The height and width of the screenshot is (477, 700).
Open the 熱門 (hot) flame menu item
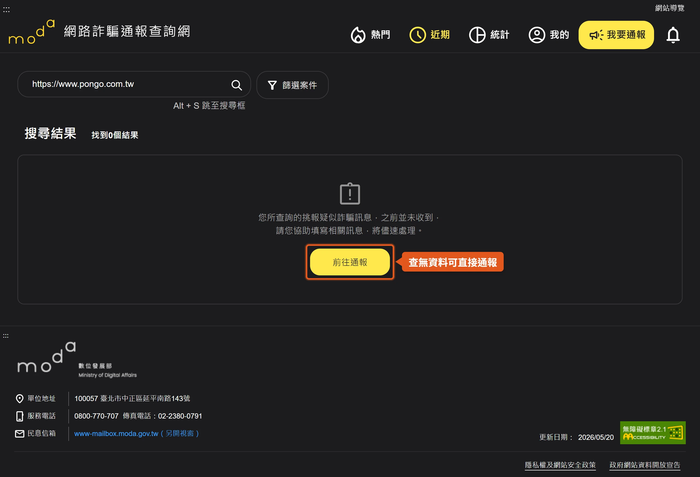pos(371,35)
